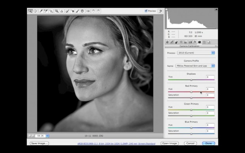245x153 pixels.
Task: Select the Color Sampler tool
Action: (x=46, y=11)
